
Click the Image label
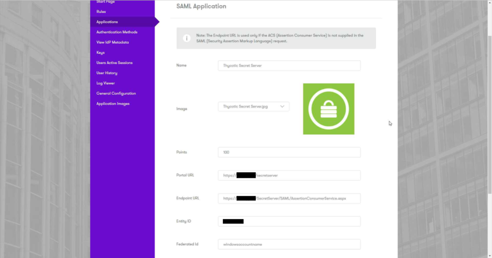(182, 109)
